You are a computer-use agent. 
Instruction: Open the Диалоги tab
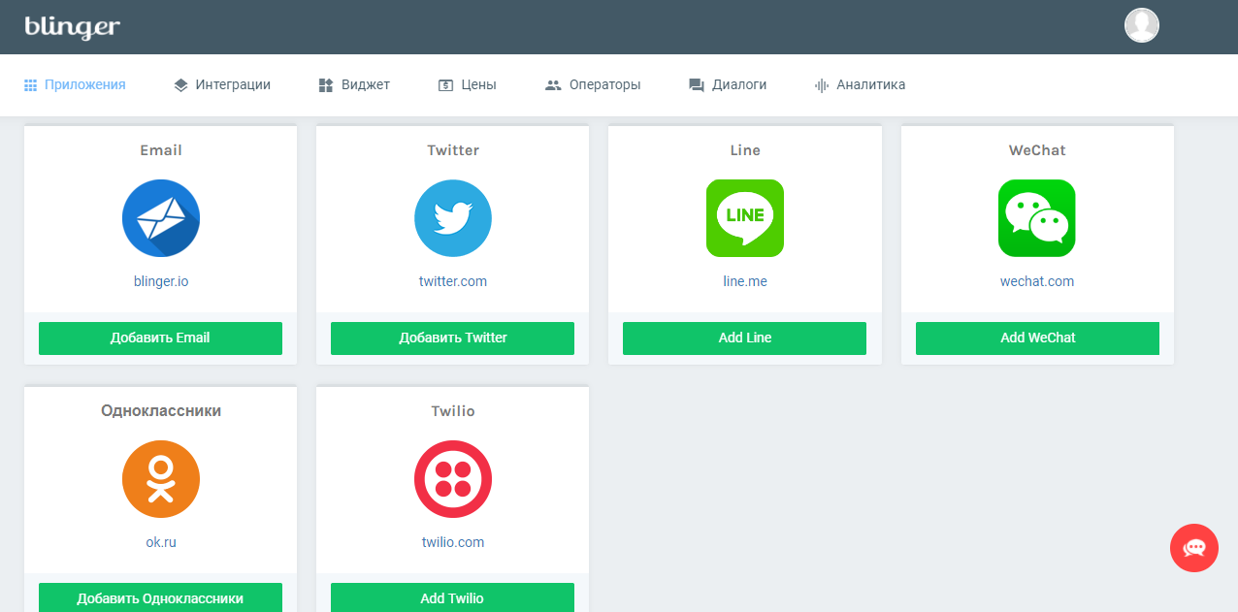[728, 85]
